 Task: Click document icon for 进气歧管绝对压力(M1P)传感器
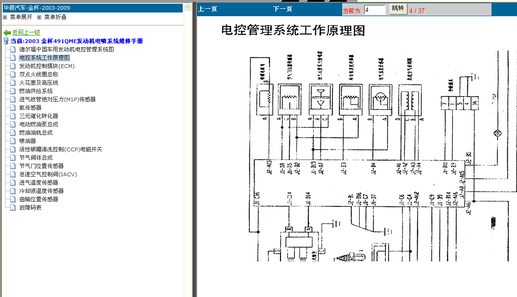pyautogui.click(x=13, y=99)
